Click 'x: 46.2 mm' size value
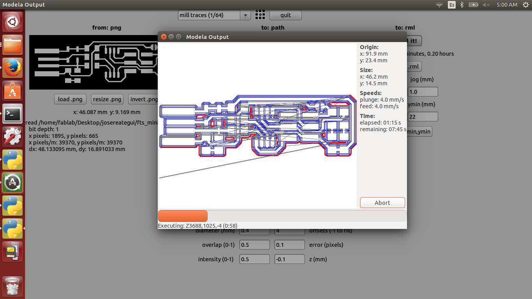Screen dimensions: 532x299 (x=374, y=77)
